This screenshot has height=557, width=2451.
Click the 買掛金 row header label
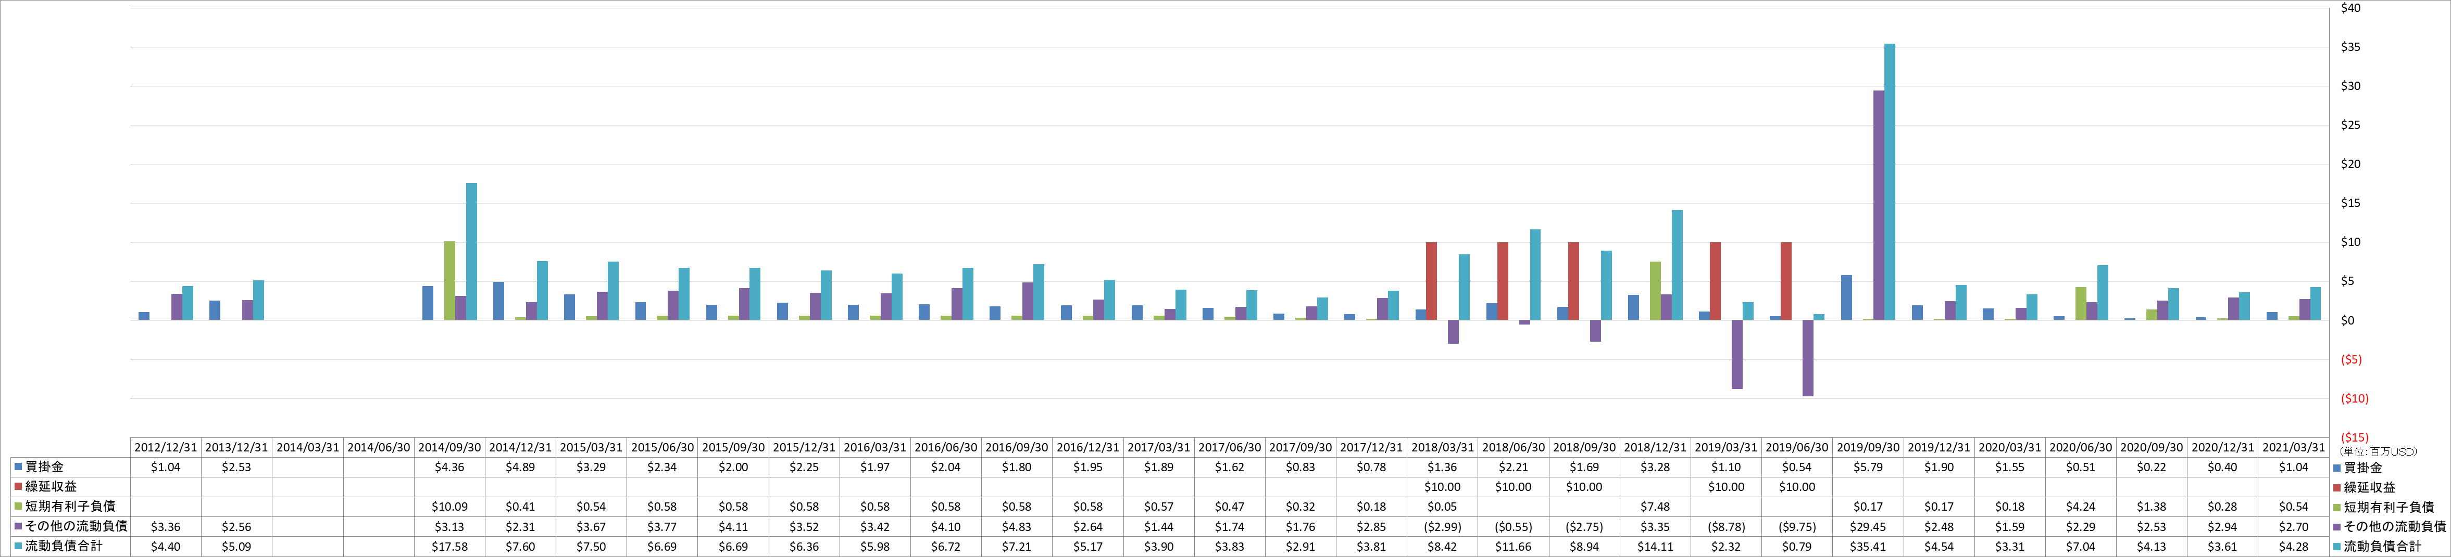[44, 467]
